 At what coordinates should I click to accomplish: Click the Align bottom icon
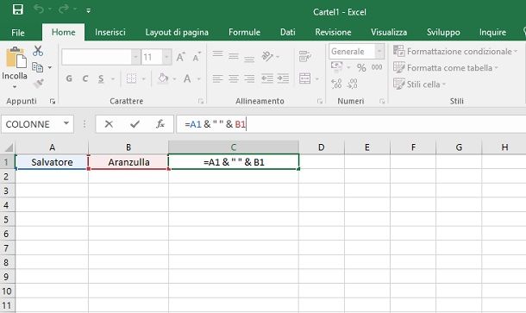[249, 59]
